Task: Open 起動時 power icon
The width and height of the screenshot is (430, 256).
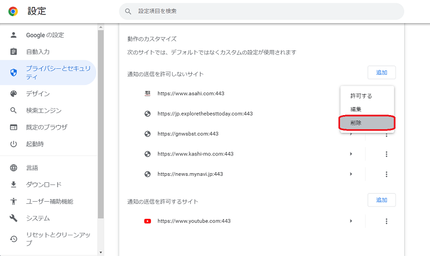Action: 14,144
